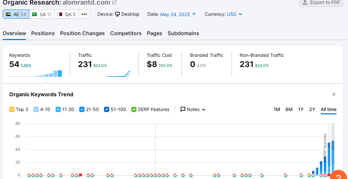Click the red flag note marker on chart
The width and height of the screenshot is (348, 179).
pos(80,175)
